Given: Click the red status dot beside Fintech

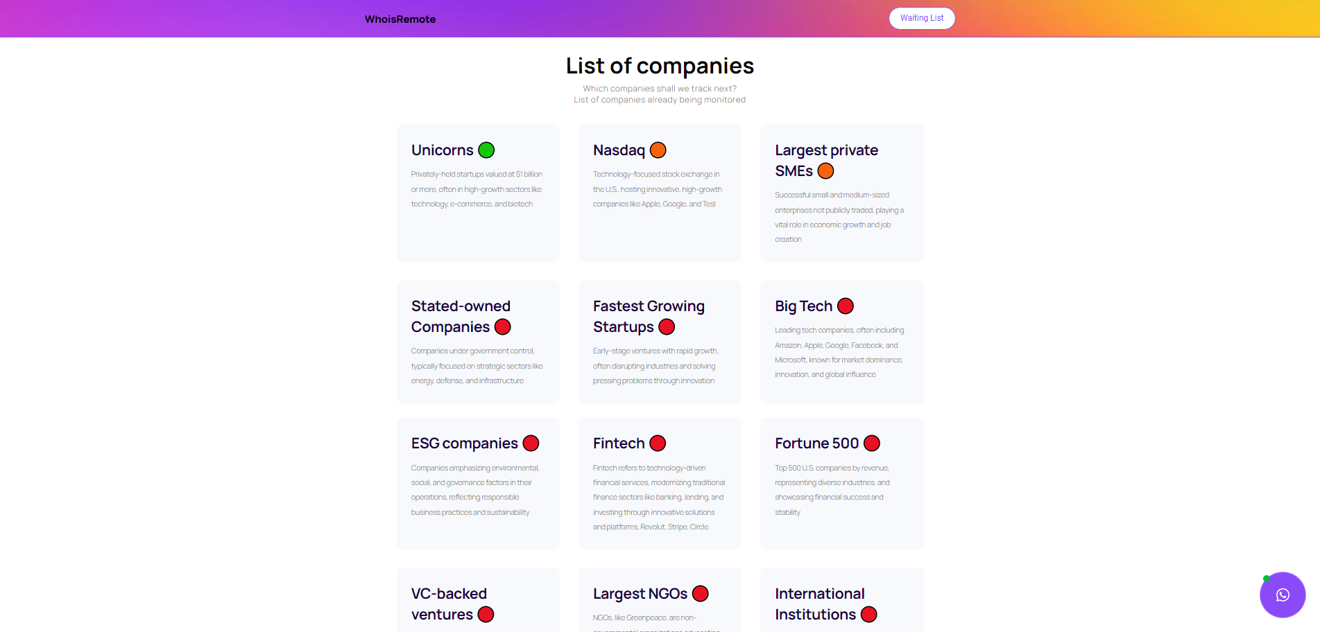Looking at the screenshot, I should pos(658,444).
